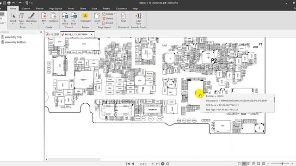Close the 88536_1_13_20170104 document tab

tap(92, 35)
